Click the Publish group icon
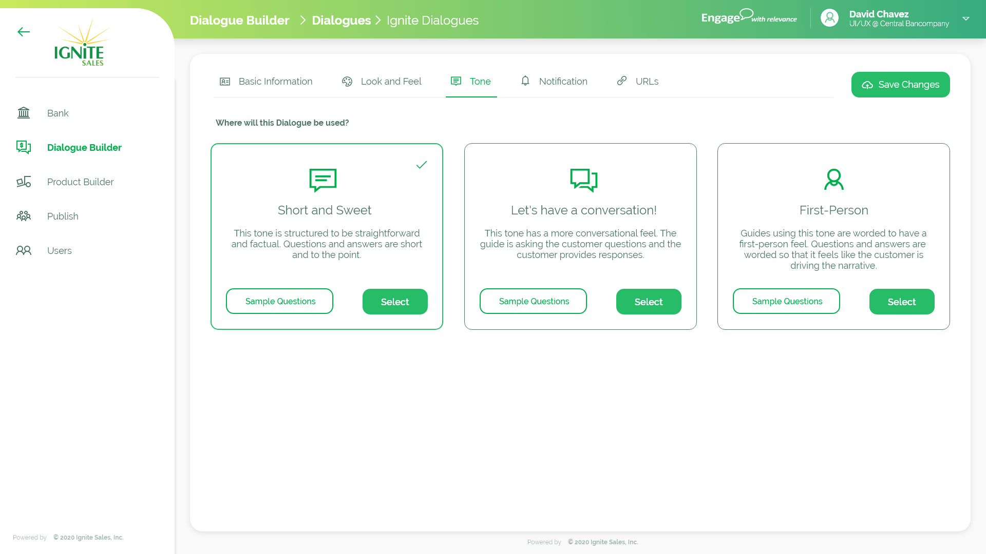986x554 pixels. click(x=24, y=216)
